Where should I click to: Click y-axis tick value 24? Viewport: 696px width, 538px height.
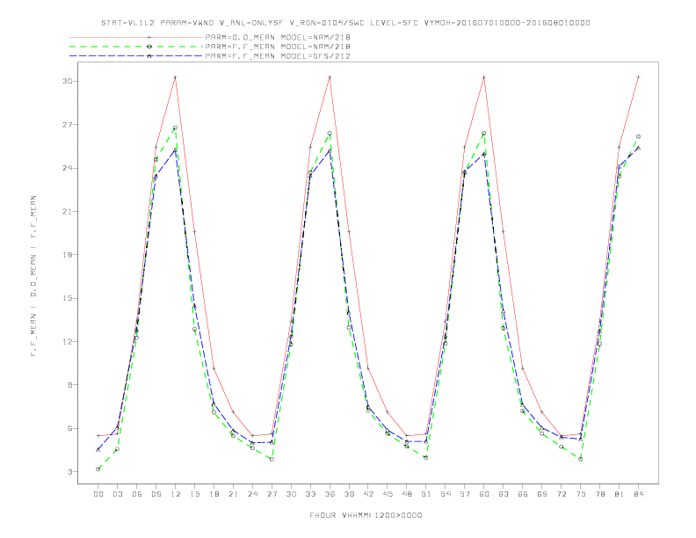(x=68, y=168)
